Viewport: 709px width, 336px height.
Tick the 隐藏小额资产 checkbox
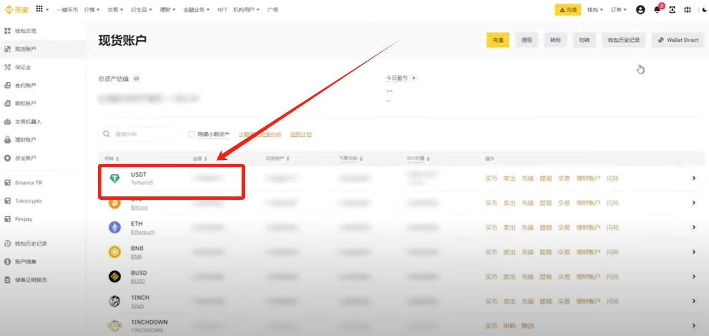191,135
